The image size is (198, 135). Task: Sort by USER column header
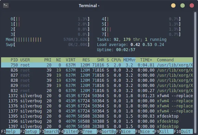coord(25,60)
